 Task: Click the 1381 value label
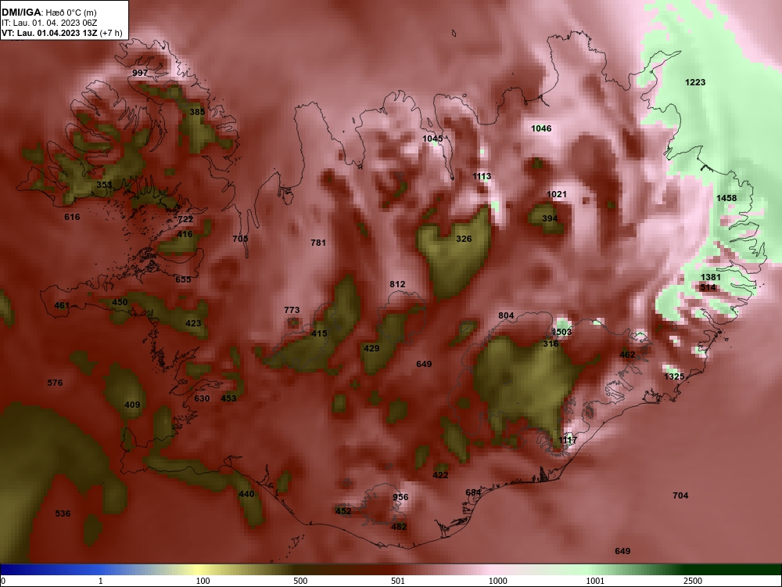tap(711, 277)
